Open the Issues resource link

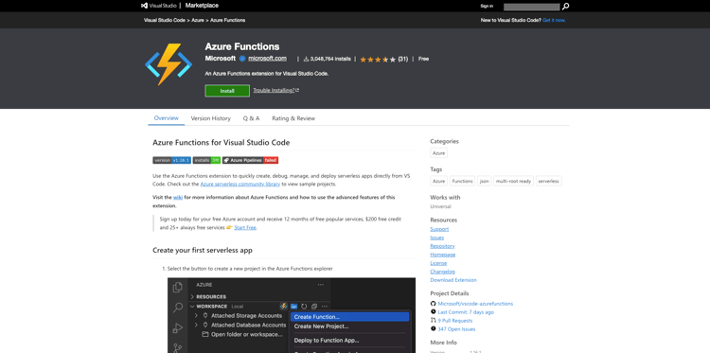437,238
